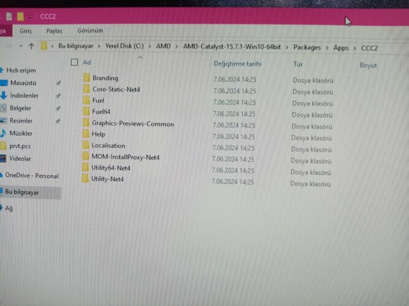Click the Dosya klasörü type of Branding
Viewport: 409px width, 306px height.
click(x=313, y=80)
